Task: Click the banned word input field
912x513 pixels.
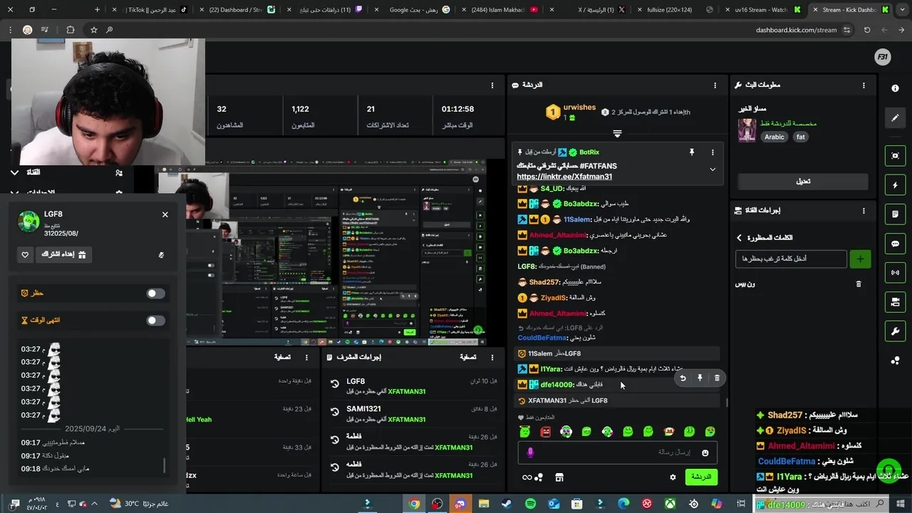Action: click(x=791, y=259)
